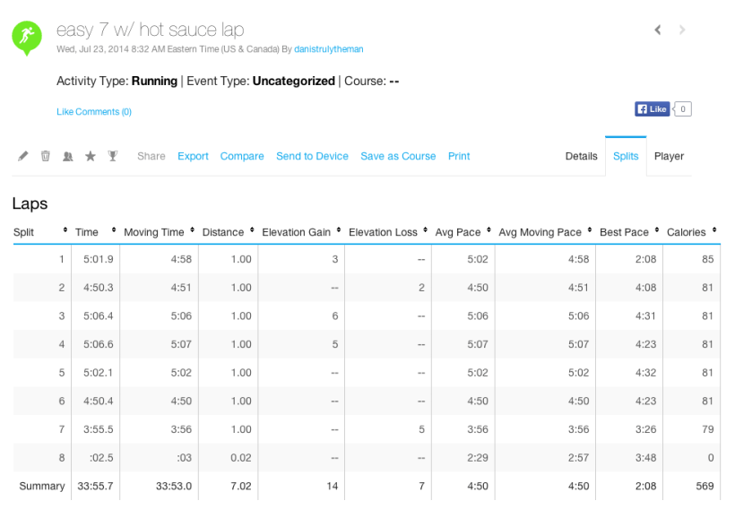Viewport: 735px width, 518px height.
Task: Click the pencil edit activity icon
Action: 23,156
